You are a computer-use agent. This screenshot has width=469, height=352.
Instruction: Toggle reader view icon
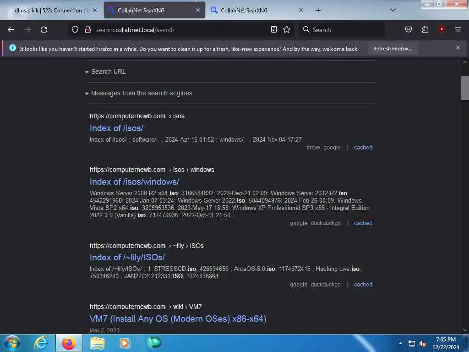coord(274,29)
